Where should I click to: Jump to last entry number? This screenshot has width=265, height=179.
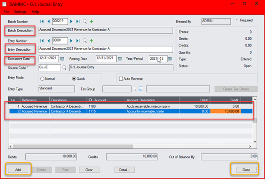point(78,41)
